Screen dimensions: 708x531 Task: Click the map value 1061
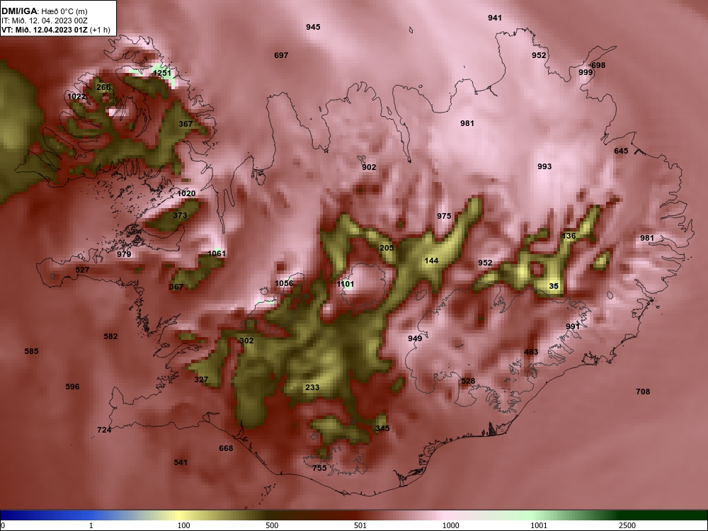(216, 253)
